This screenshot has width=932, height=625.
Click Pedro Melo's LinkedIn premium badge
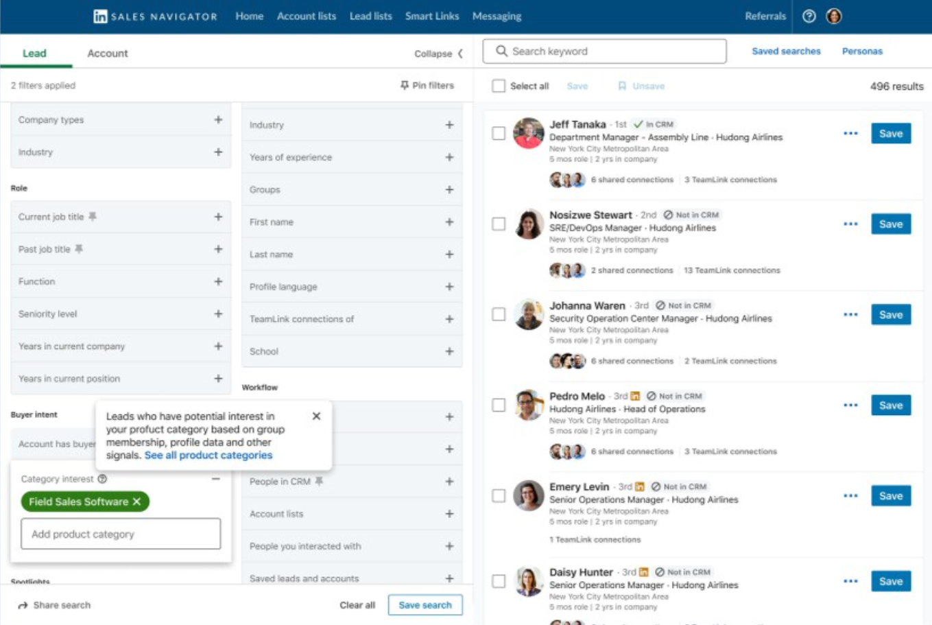[x=635, y=396]
